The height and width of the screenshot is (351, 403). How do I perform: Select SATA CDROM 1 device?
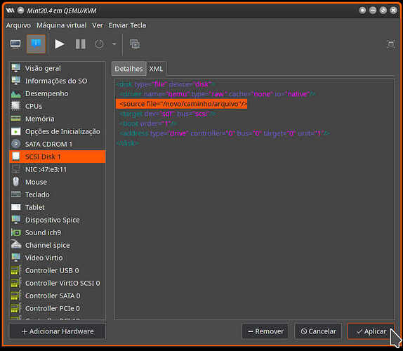pyautogui.click(x=58, y=144)
